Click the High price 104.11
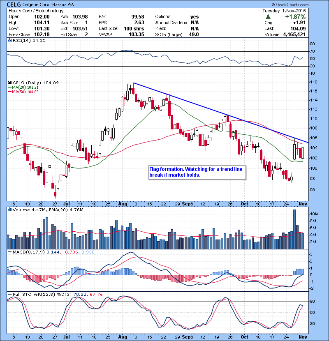 coord(42,23)
